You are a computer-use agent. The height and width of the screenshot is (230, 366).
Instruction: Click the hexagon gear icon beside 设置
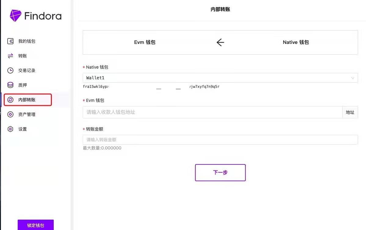coord(10,129)
